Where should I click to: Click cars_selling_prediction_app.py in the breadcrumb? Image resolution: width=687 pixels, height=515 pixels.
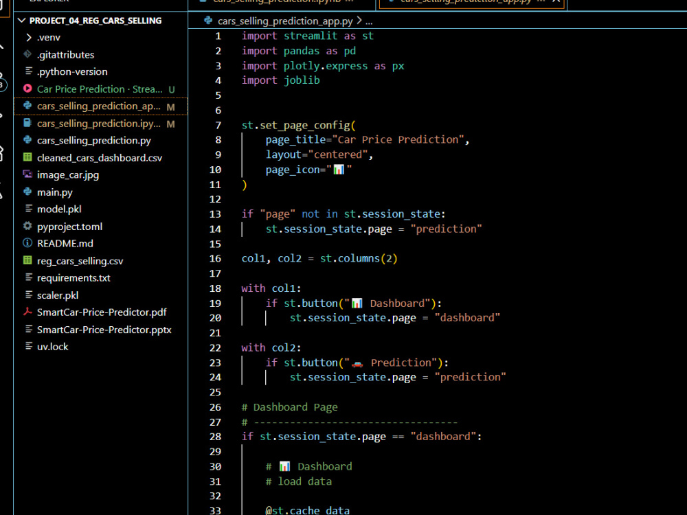point(285,21)
